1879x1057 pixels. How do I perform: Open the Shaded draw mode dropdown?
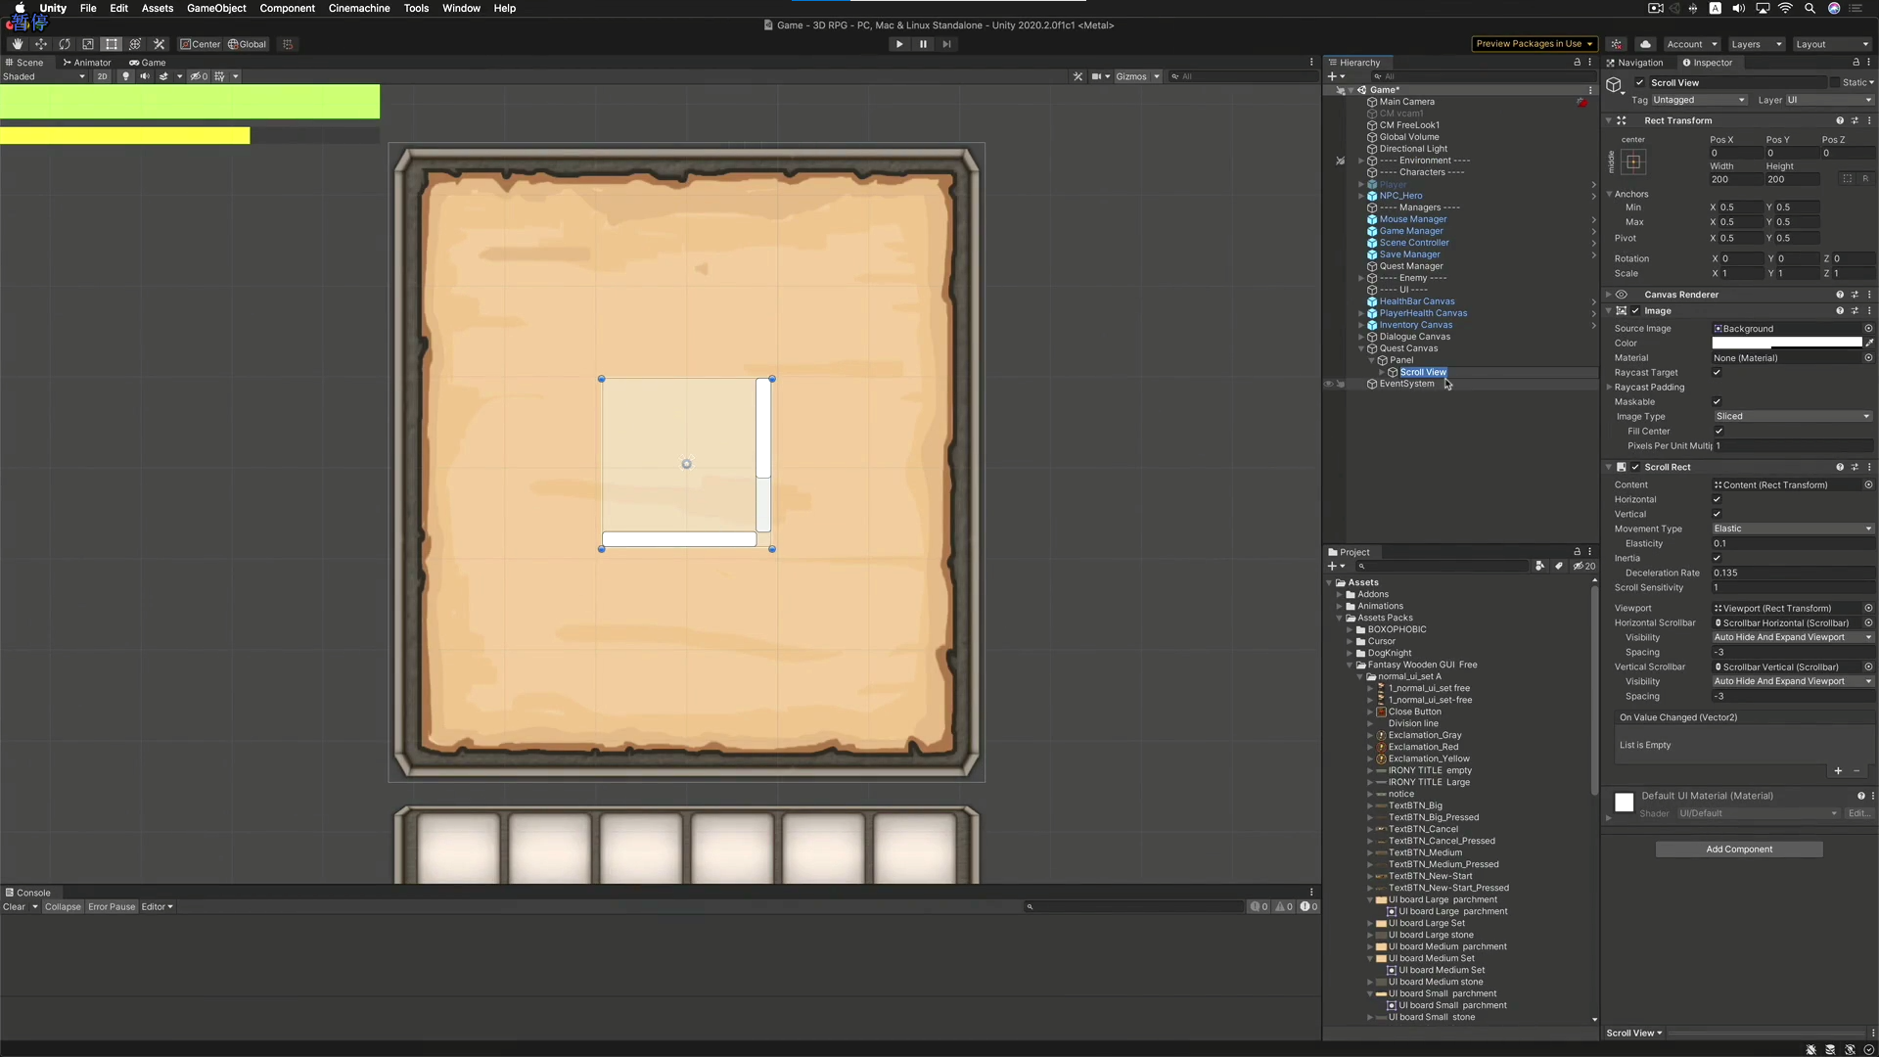44,76
